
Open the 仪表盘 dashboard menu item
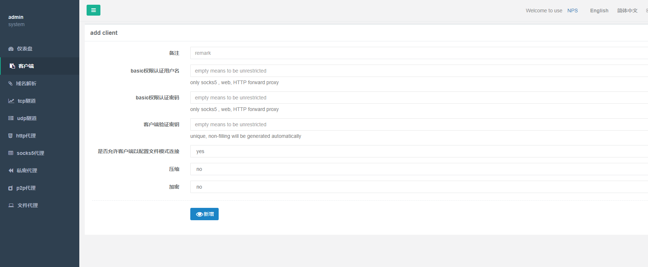pyautogui.click(x=40, y=49)
